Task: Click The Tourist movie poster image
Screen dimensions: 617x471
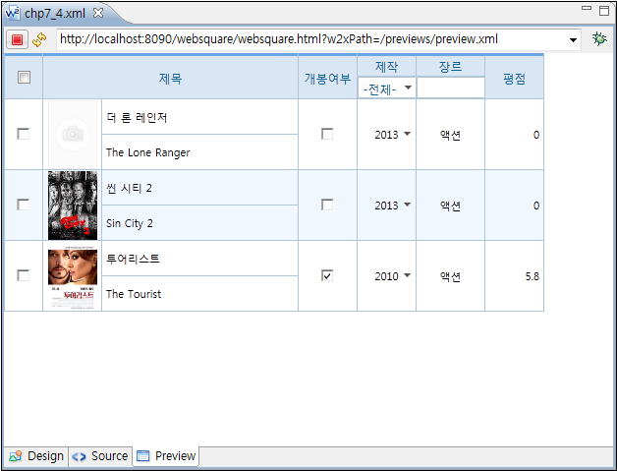Action: point(73,276)
